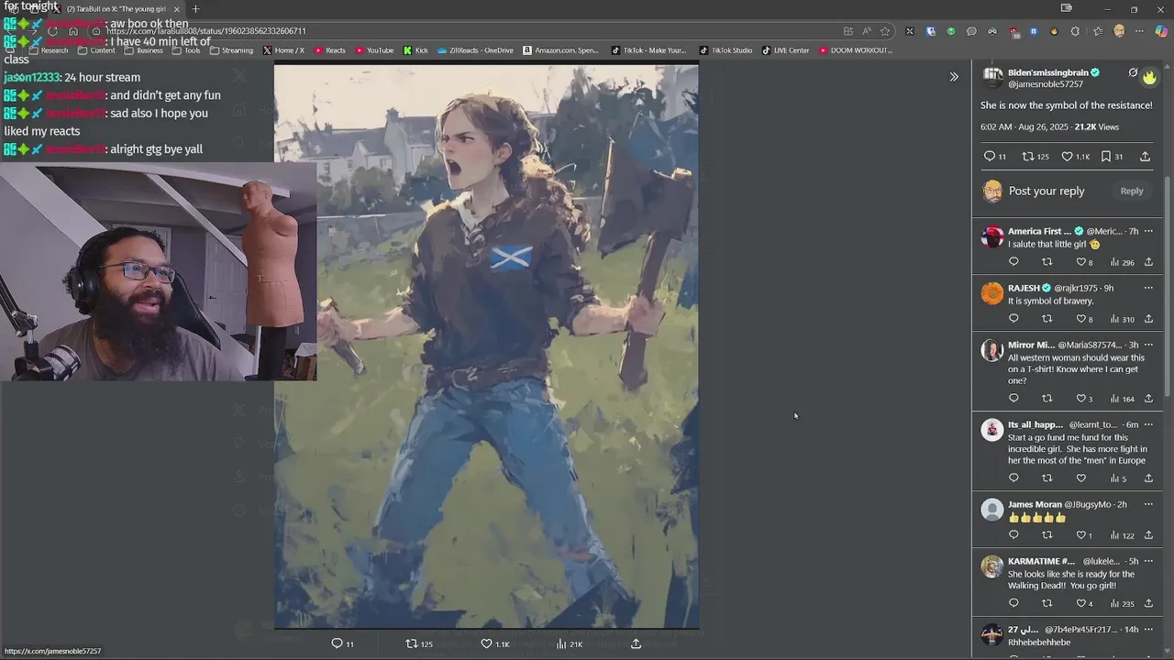Share the Its_all_happ... reply
This screenshot has width=1174, height=660.
pyautogui.click(x=1148, y=478)
